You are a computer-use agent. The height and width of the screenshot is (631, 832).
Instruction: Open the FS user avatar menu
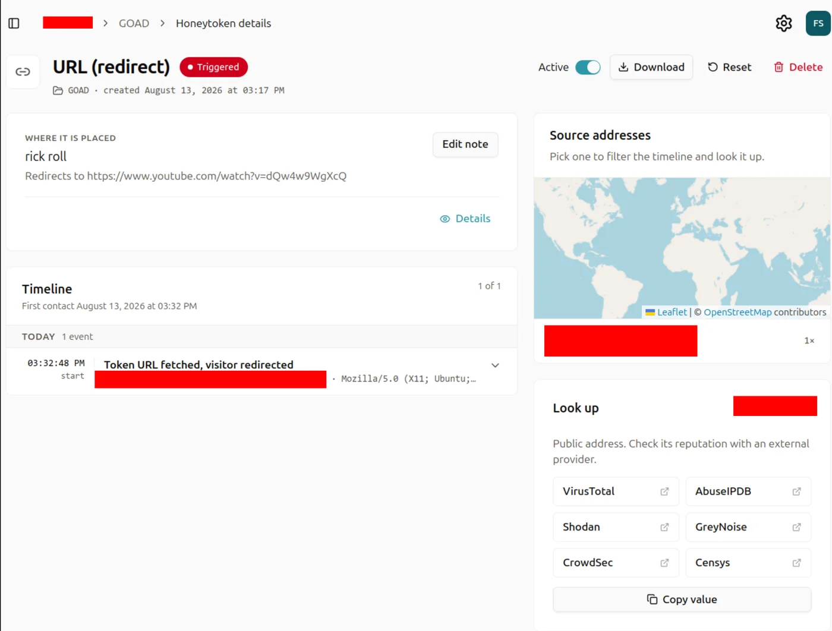point(818,23)
